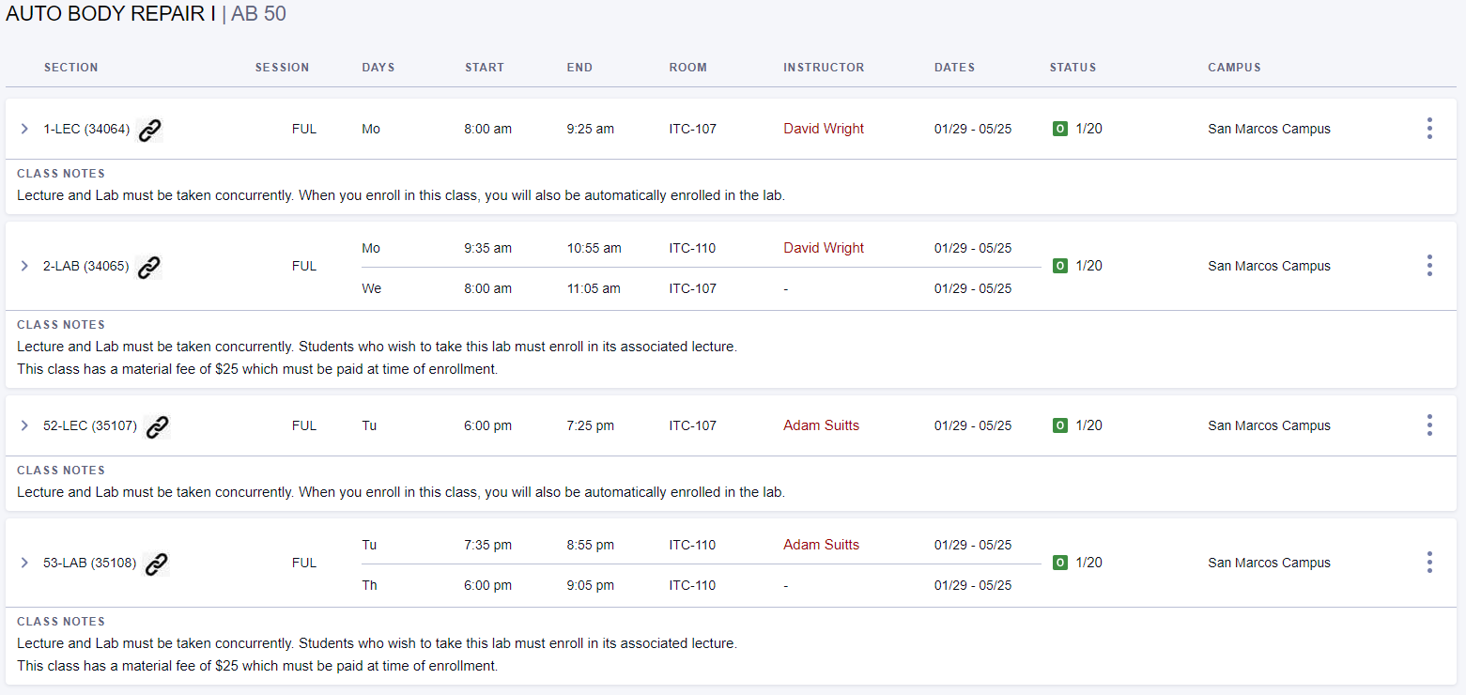Expand the 2-LAB (34065) section details
Screen dimensions: 1466x695
[24, 266]
